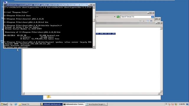Minimize the Notepad window
The height and width of the screenshot is (106, 189).
point(156,23)
